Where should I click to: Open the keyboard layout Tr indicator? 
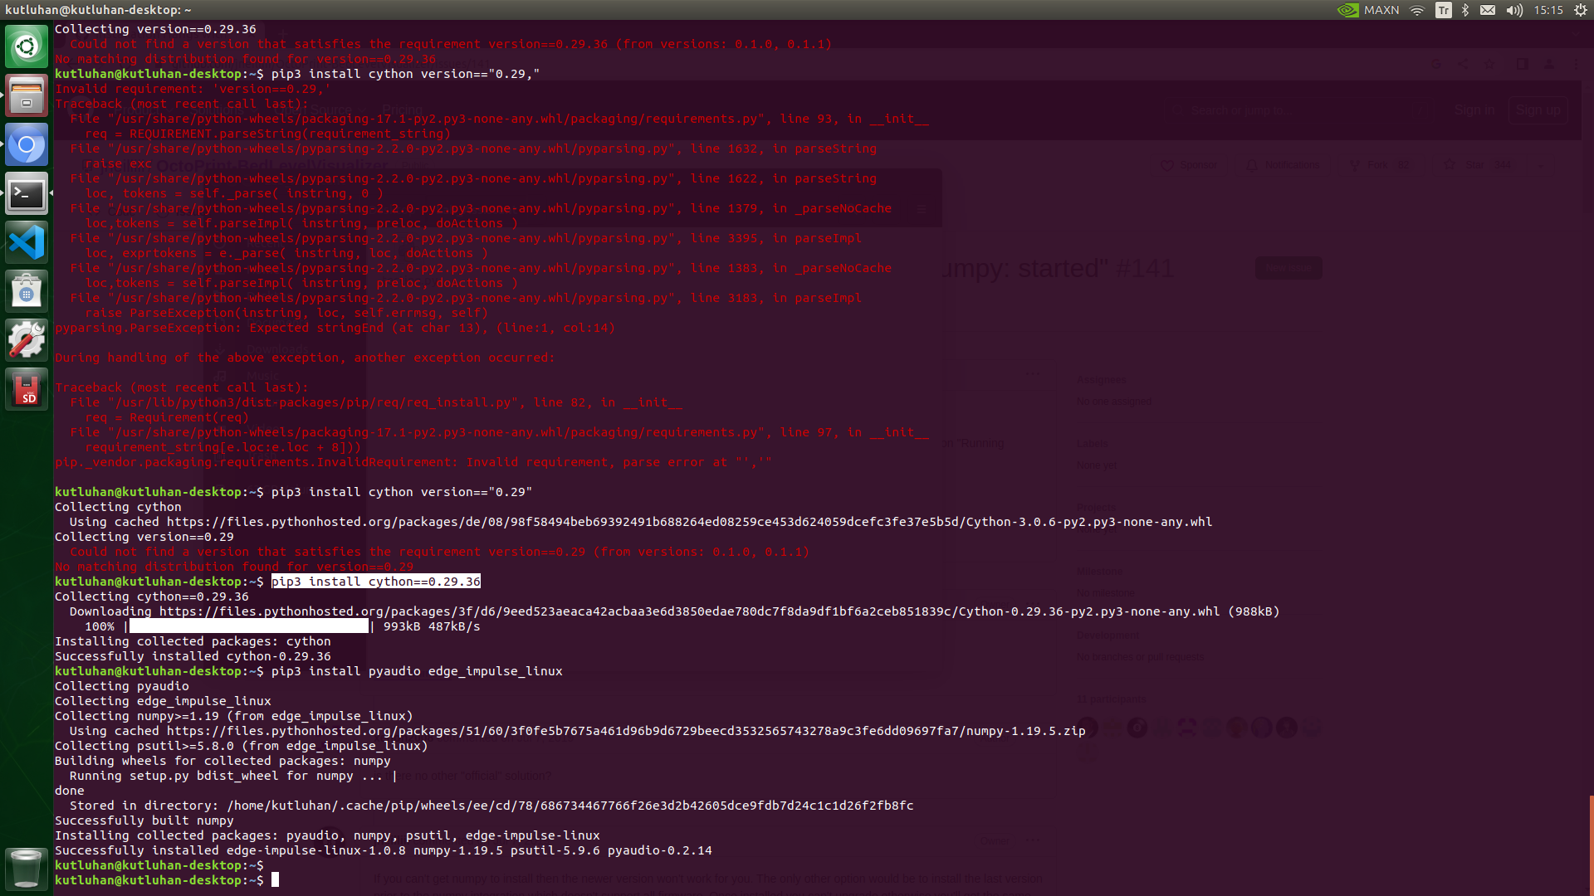pyautogui.click(x=1444, y=10)
